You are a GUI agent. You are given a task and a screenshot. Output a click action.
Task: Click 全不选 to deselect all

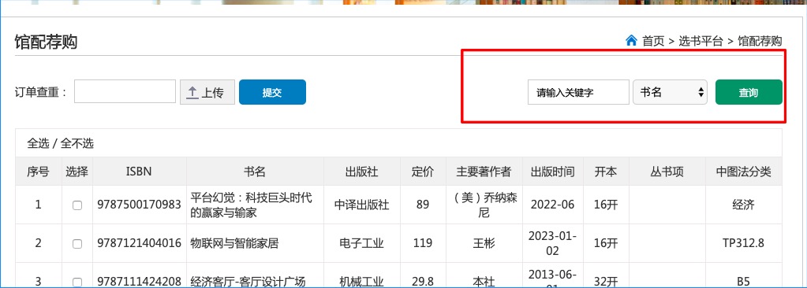tap(77, 143)
